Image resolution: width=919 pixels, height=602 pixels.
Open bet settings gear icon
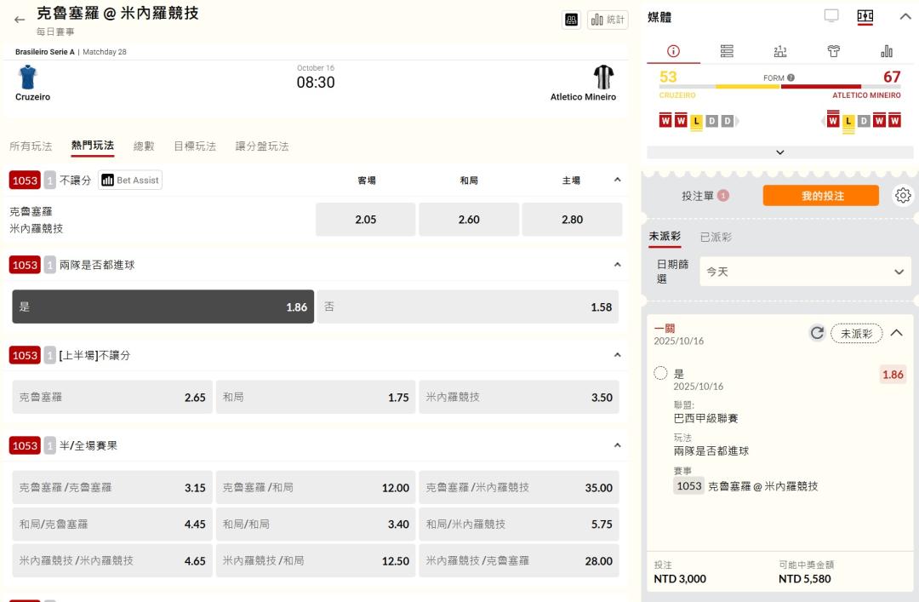[x=903, y=196]
